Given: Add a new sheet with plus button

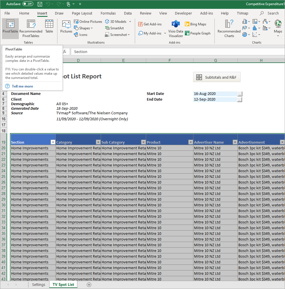Looking at the screenshot, I should click(x=89, y=285).
